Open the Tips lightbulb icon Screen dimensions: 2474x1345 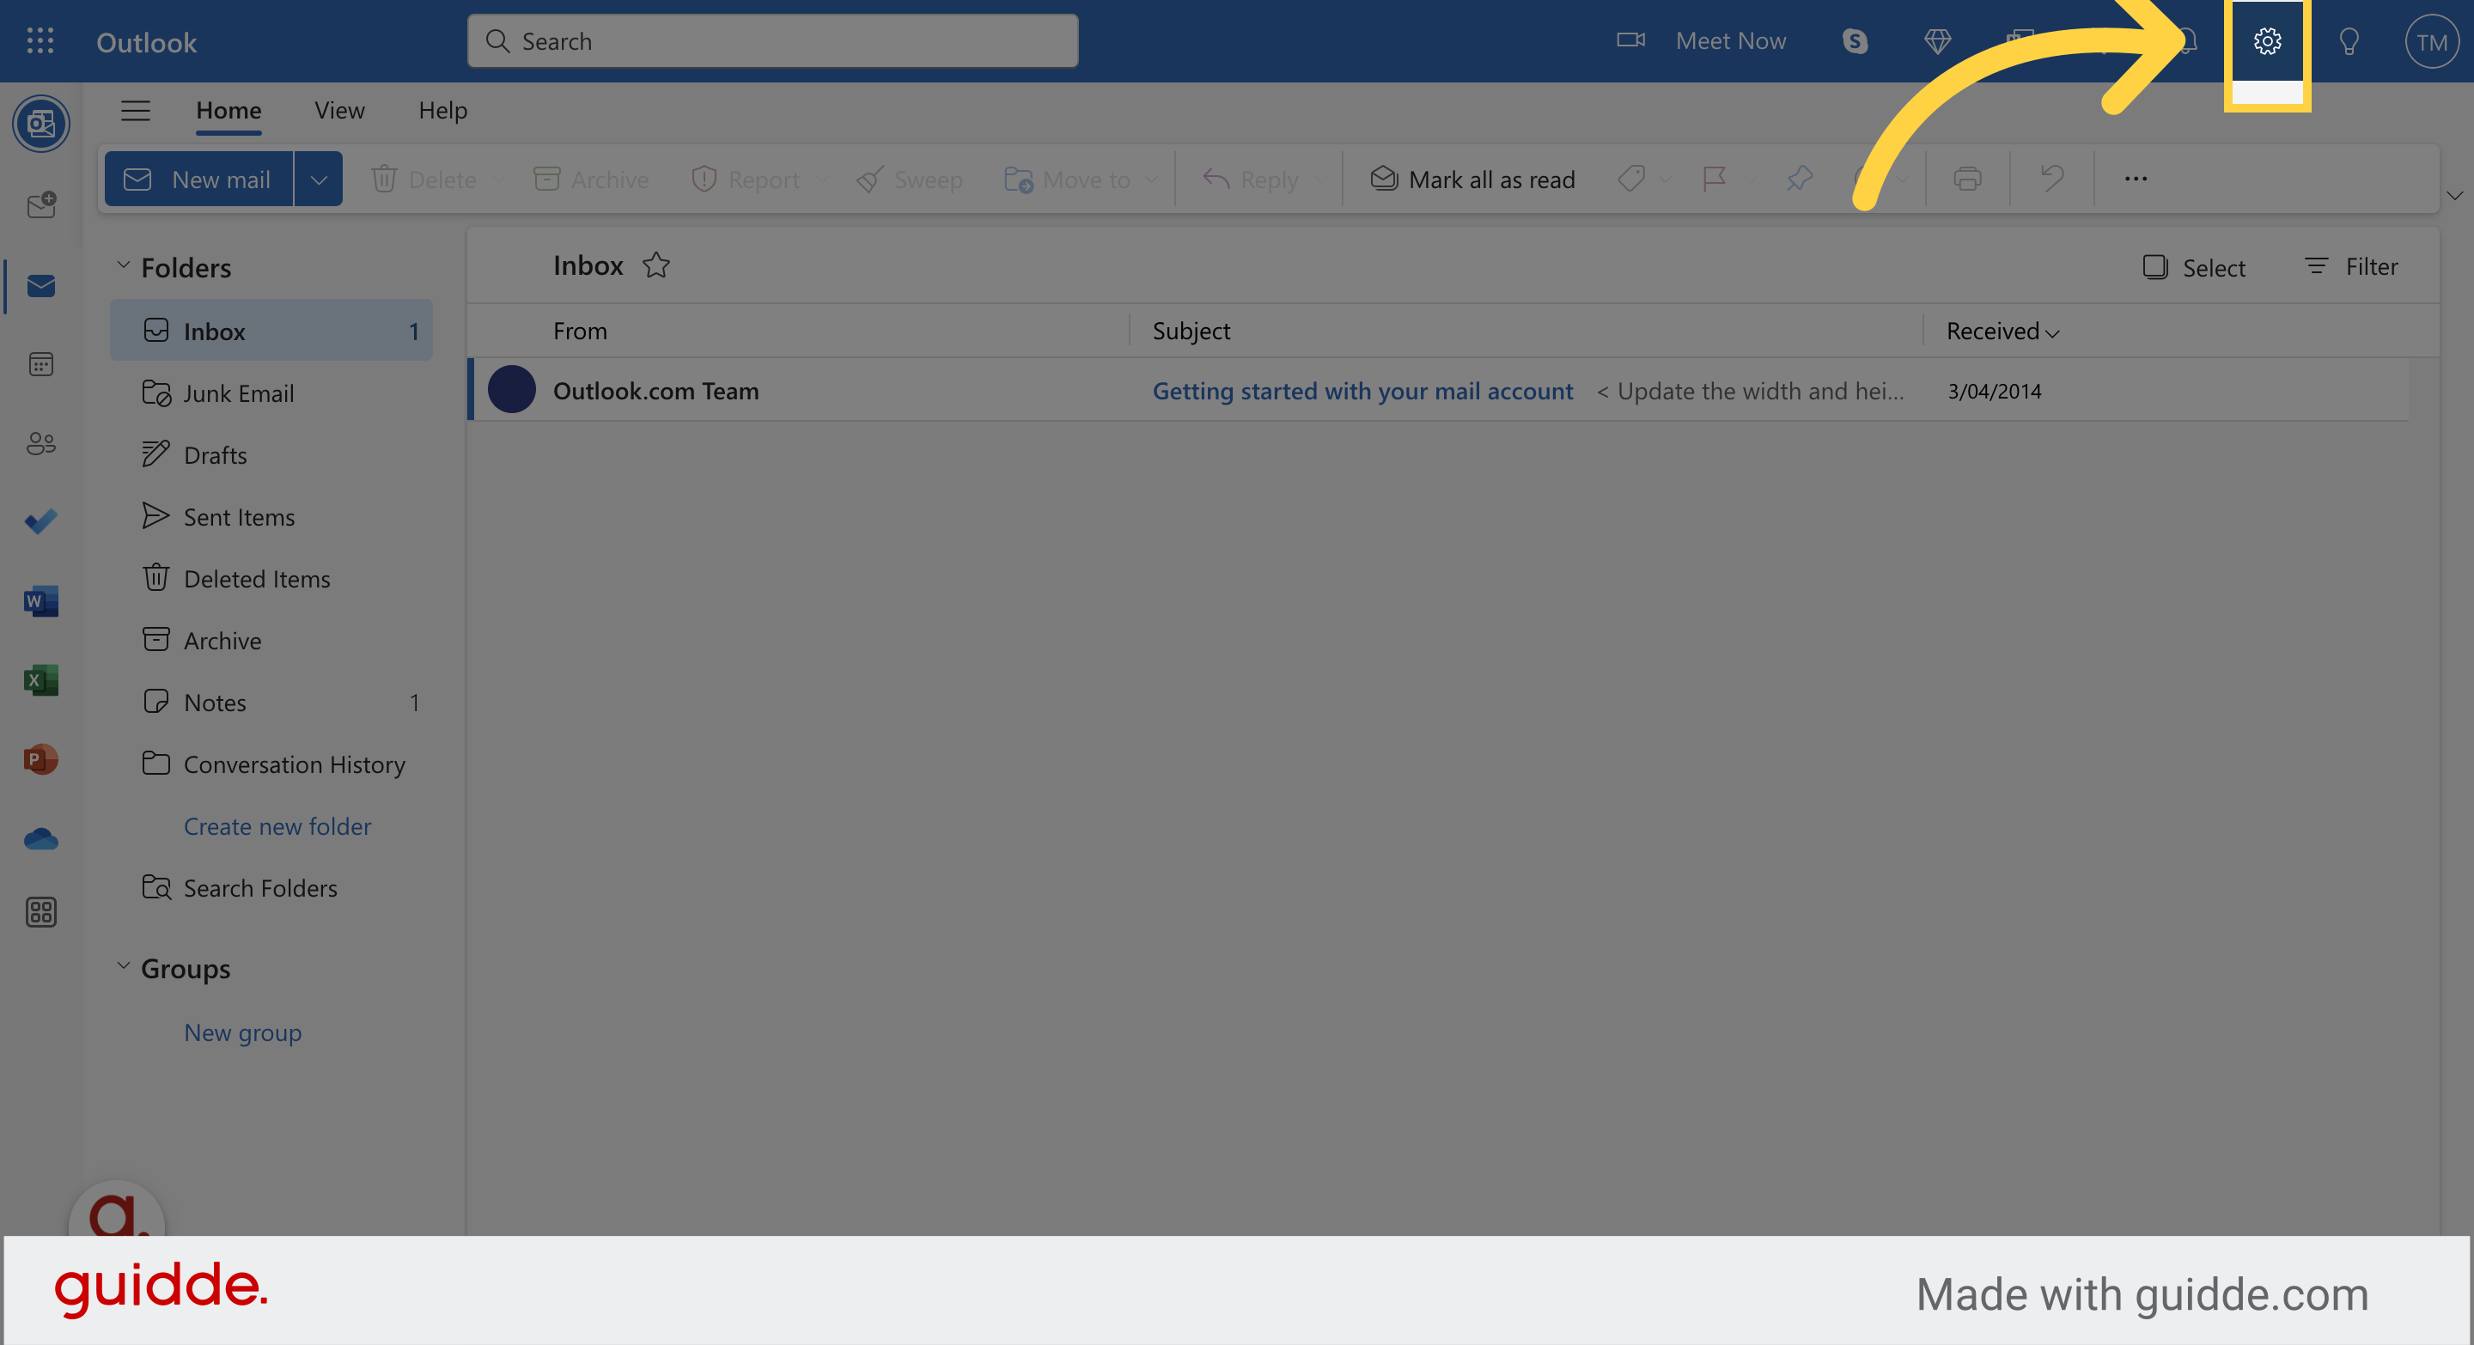[x=2349, y=41]
